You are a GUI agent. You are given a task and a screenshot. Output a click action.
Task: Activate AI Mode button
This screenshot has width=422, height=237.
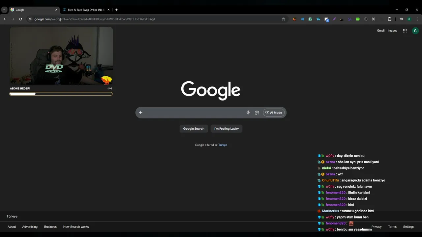274,113
